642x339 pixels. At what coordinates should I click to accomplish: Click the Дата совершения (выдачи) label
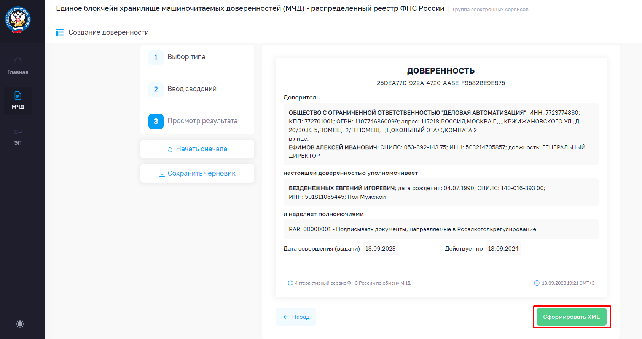point(322,249)
